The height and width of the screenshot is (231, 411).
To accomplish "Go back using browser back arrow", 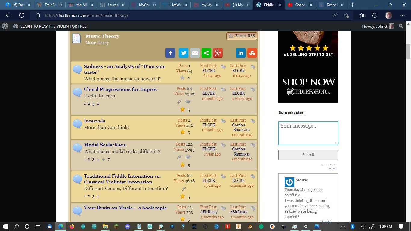I will [x=8, y=15].
